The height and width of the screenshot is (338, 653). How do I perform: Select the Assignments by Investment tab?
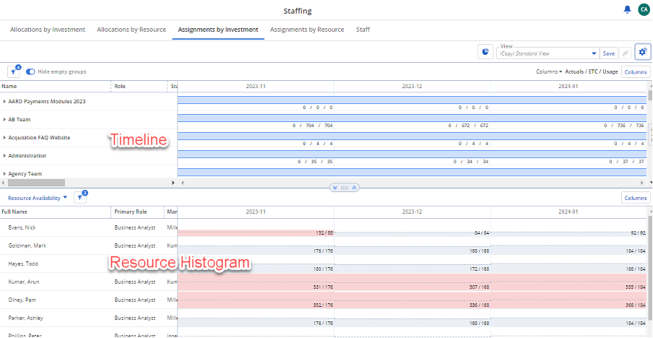point(218,30)
